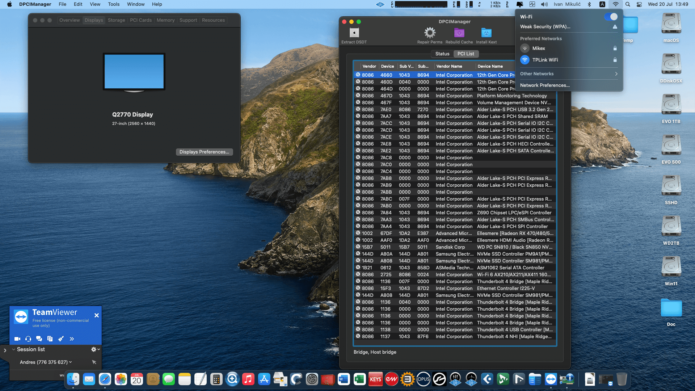Image resolution: width=695 pixels, height=391 pixels.
Task: Select the Z690 Chipset LPC/eSPI Controller row
Action: [x=455, y=213]
